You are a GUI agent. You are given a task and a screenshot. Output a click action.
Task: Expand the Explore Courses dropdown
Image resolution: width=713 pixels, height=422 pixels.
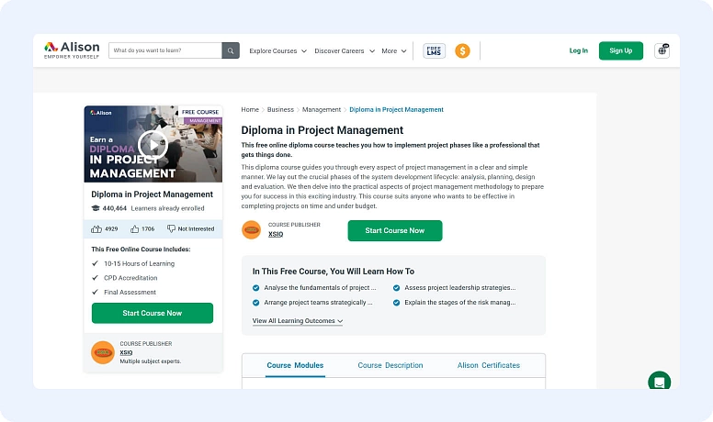pos(277,50)
